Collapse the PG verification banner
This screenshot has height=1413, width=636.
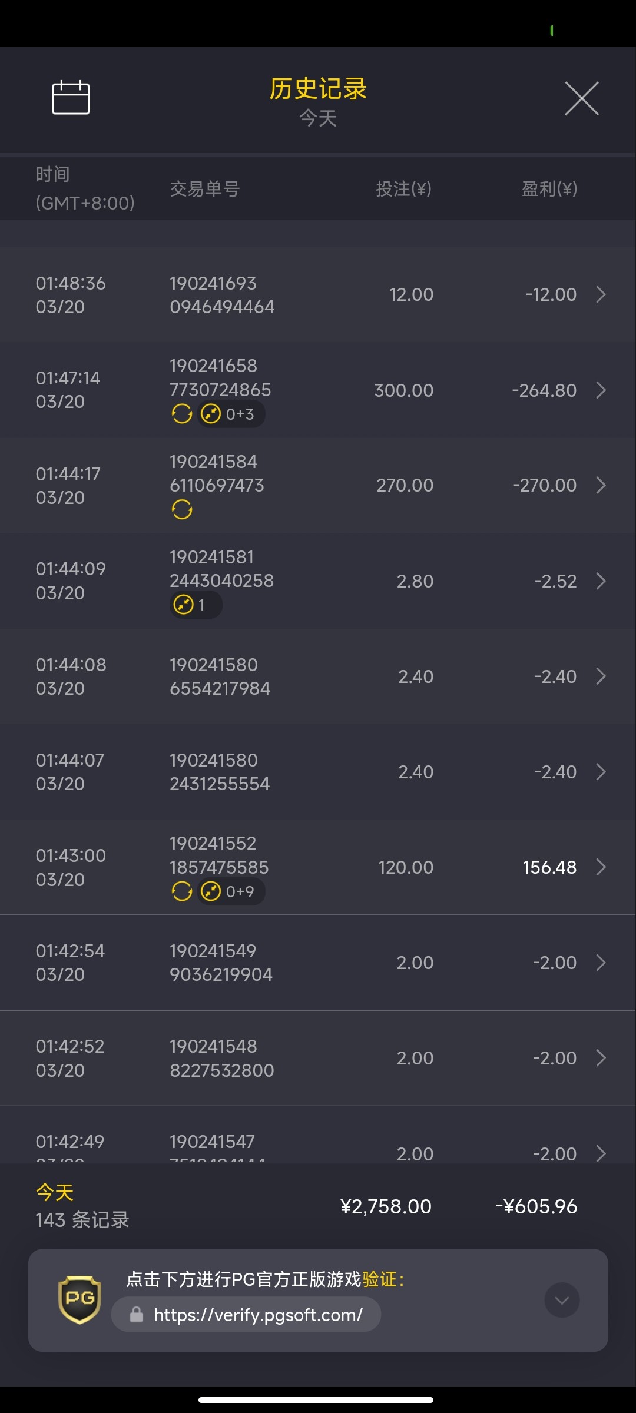562,1300
